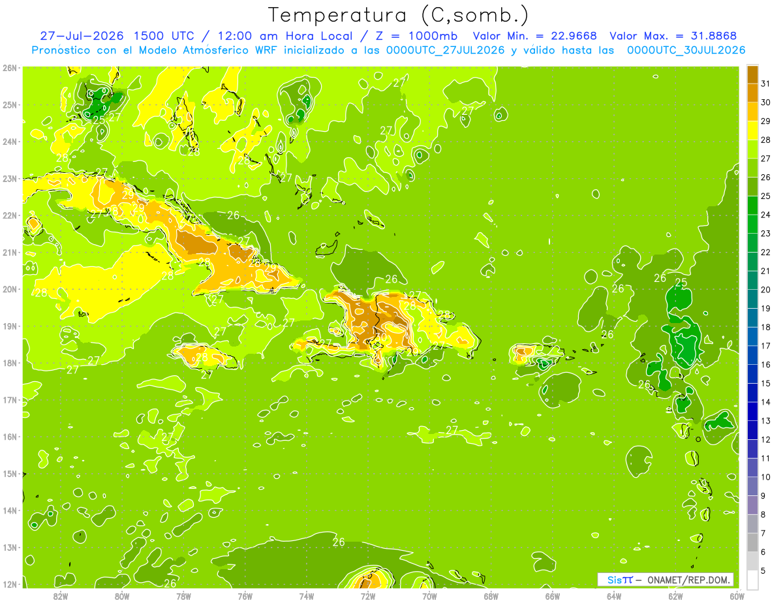This screenshot has height=605, width=783.
Task: Pick the gray legend swatch between 6 and 7
Action: [x=752, y=543]
